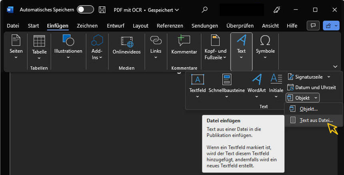The width and height of the screenshot is (344, 175).
Task: Switch to the Überprüfen tab
Action: tap(240, 26)
